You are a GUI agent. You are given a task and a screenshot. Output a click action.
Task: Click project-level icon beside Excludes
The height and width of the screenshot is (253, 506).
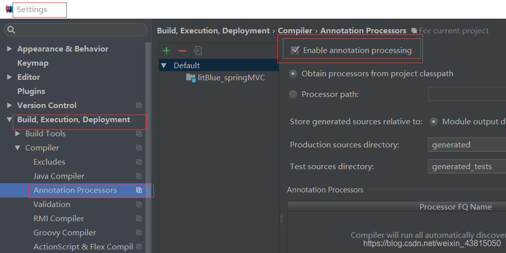coord(139,162)
